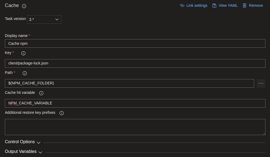Click the Cache hit variable input field
270x157 pixels.
(135, 103)
